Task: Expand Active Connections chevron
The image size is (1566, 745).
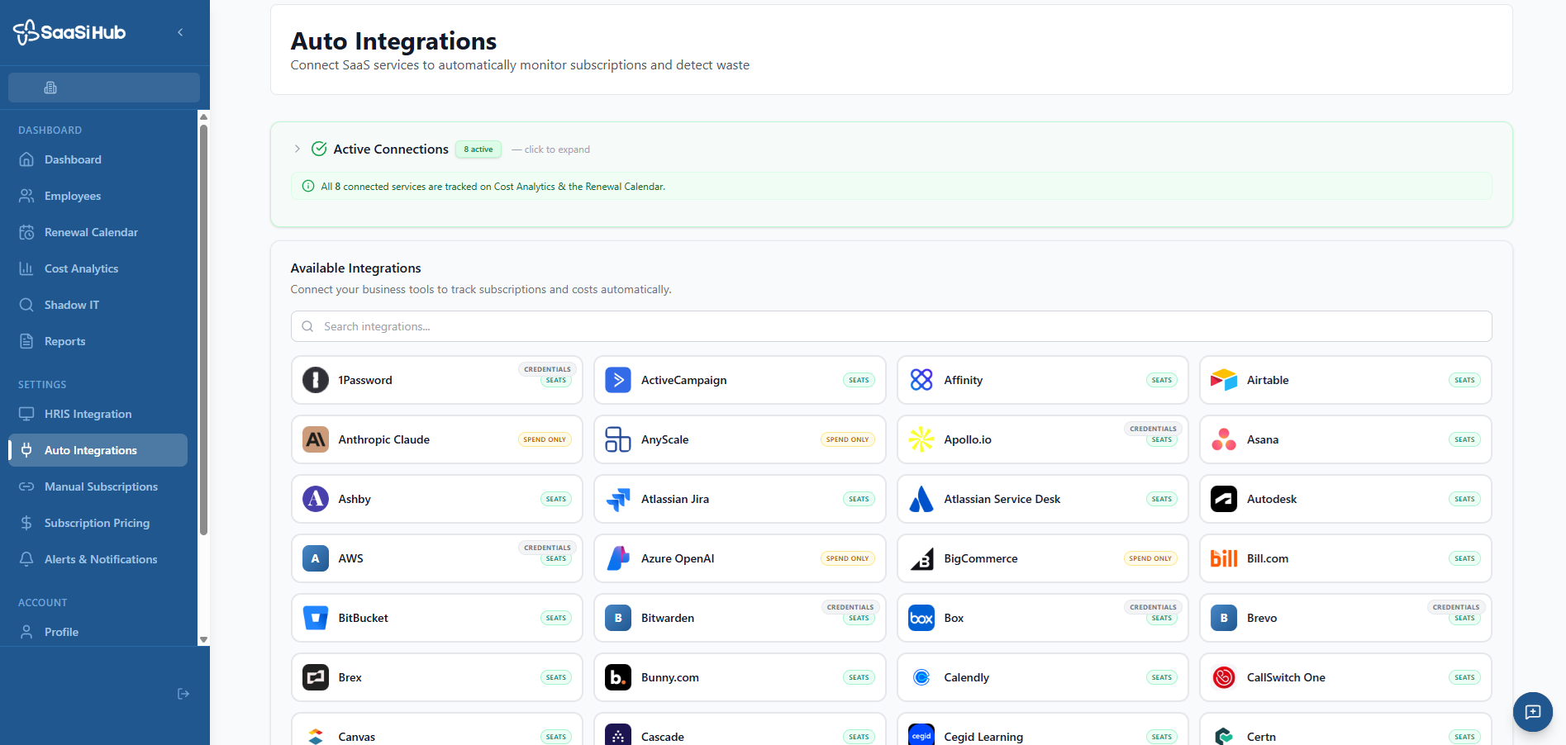Action: 297,149
